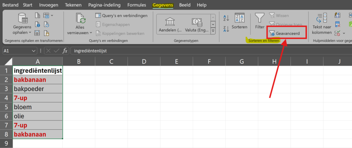Select the Valuta data type
The height and width of the screenshot is (148, 352).
197,24
